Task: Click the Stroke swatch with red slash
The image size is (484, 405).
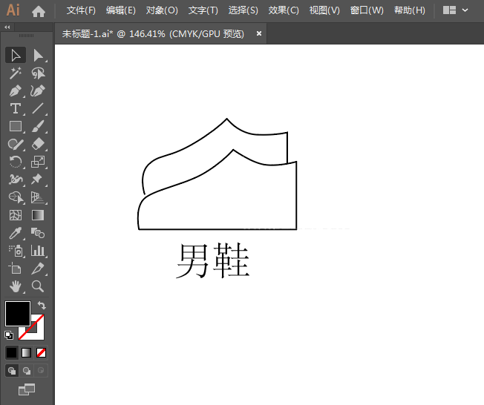Action: click(x=38, y=333)
